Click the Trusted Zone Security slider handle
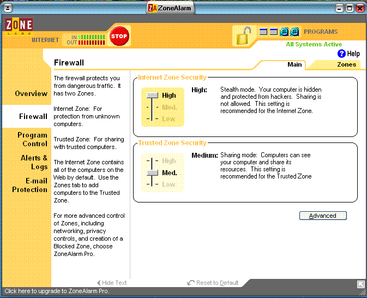367x298 pixels. point(152,172)
